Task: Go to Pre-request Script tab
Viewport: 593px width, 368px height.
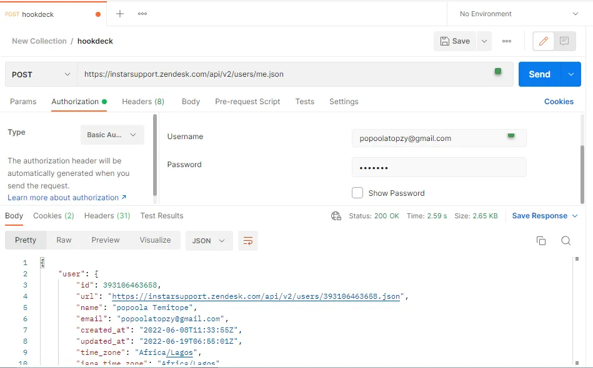Action: pyautogui.click(x=247, y=102)
